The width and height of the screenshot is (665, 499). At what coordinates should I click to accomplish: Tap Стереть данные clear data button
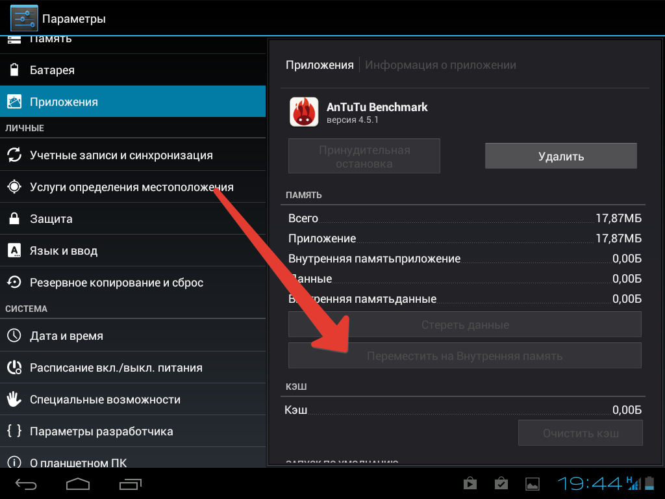464,325
